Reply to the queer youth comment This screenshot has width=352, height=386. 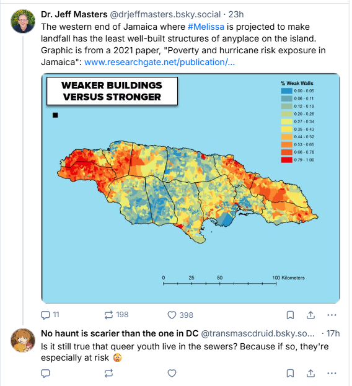coord(45,373)
